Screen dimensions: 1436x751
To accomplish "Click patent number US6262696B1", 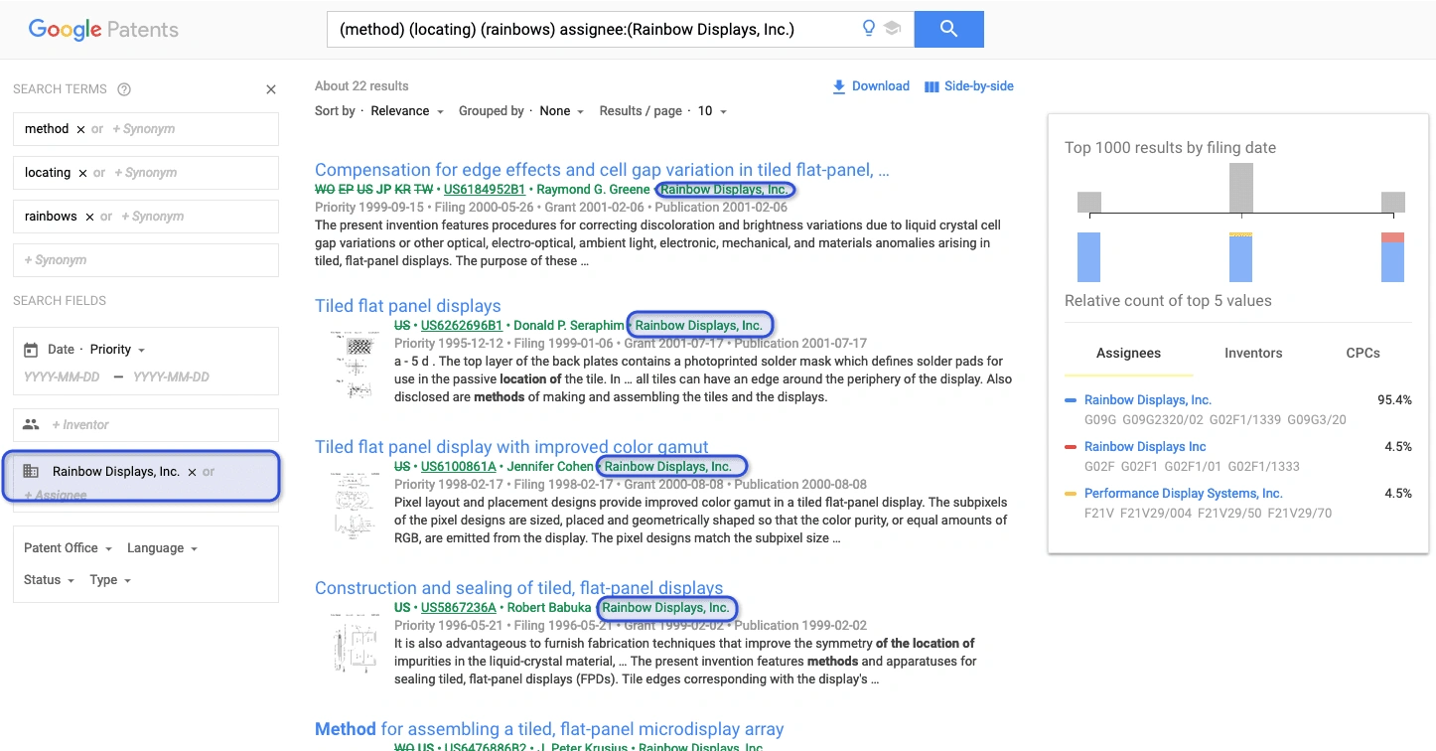I will click(462, 326).
